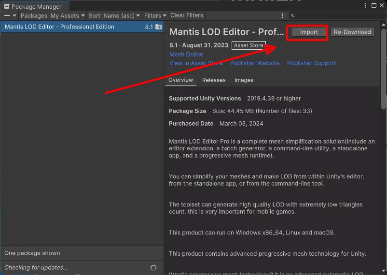Click downloaded import icon beside version 8.1
The height and width of the screenshot is (275, 387).
(x=158, y=27)
